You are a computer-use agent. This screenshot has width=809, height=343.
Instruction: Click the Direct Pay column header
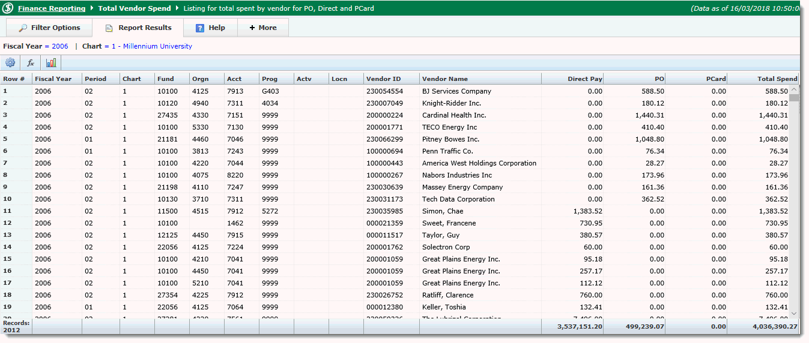pyautogui.click(x=584, y=79)
